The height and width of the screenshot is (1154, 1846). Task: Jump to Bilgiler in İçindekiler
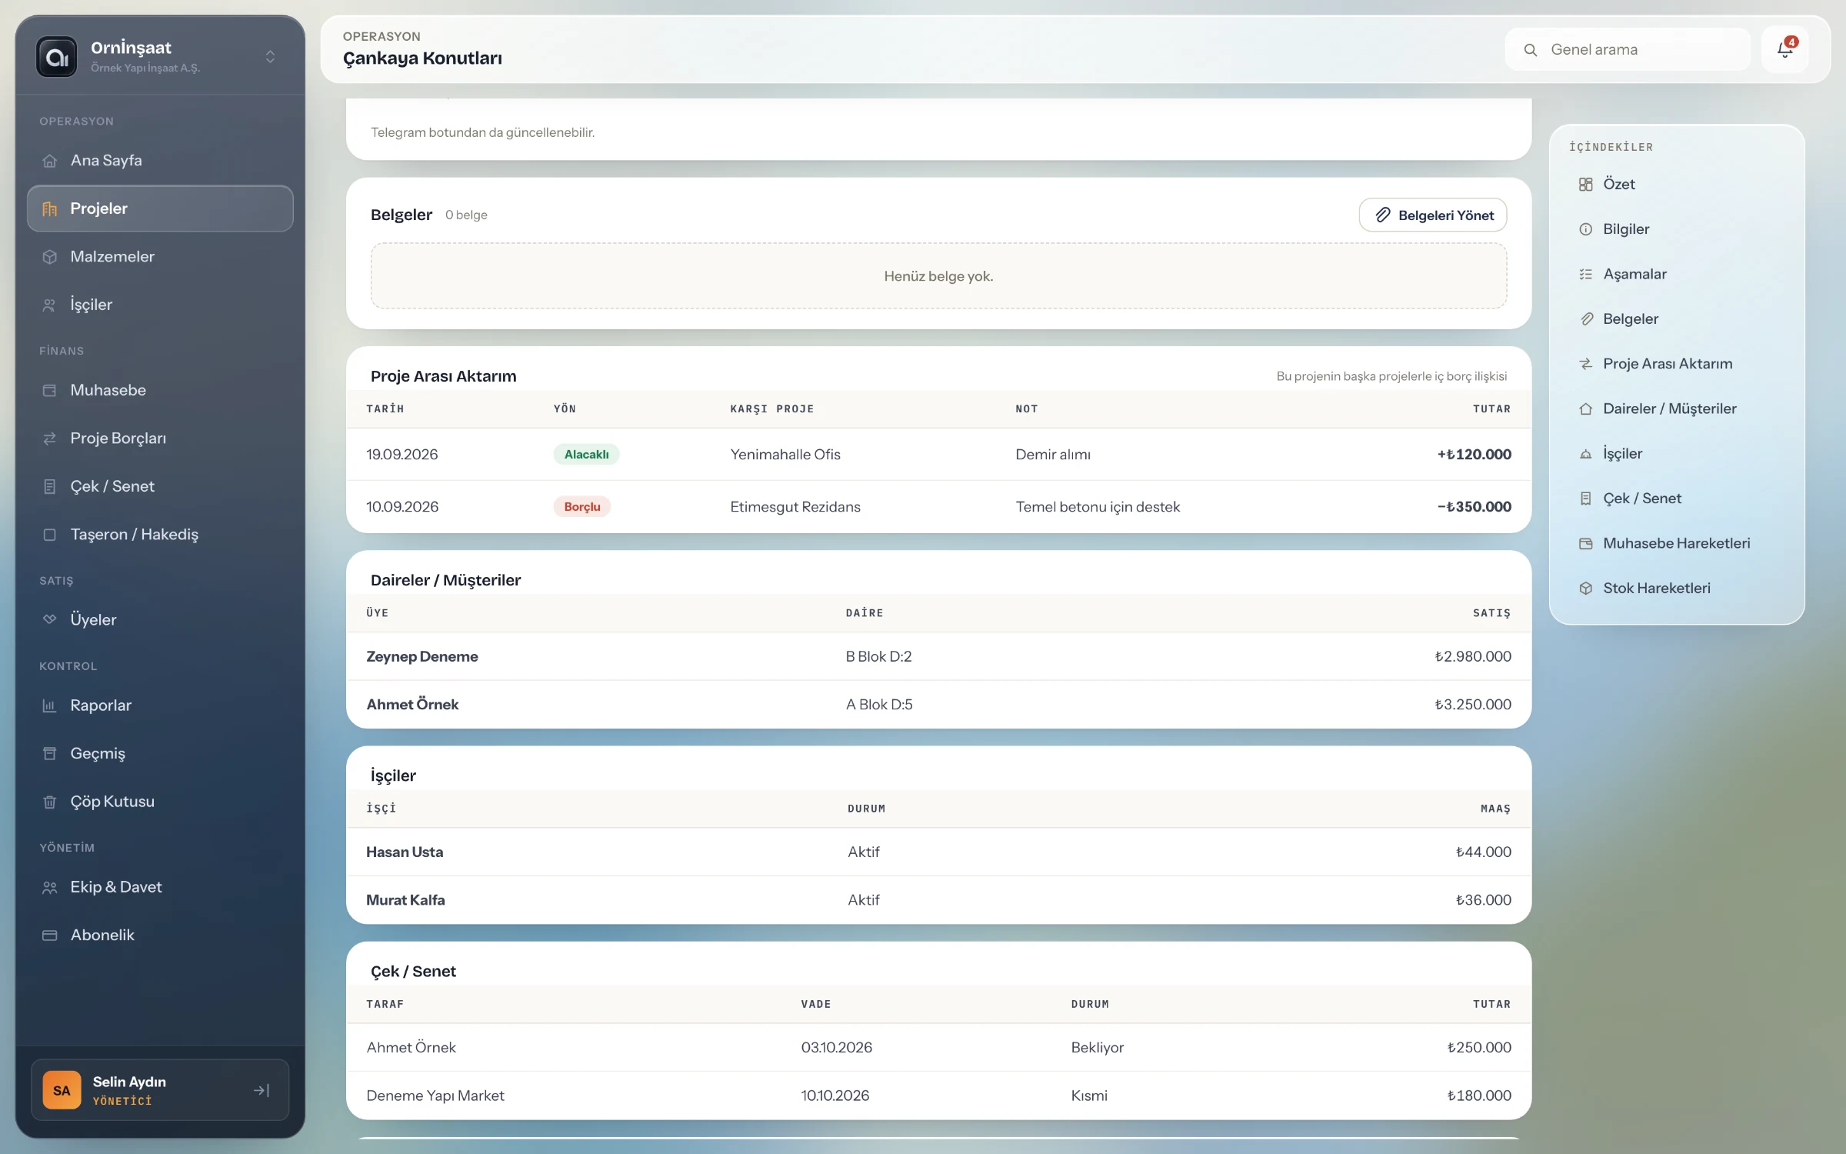click(x=1676, y=229)
